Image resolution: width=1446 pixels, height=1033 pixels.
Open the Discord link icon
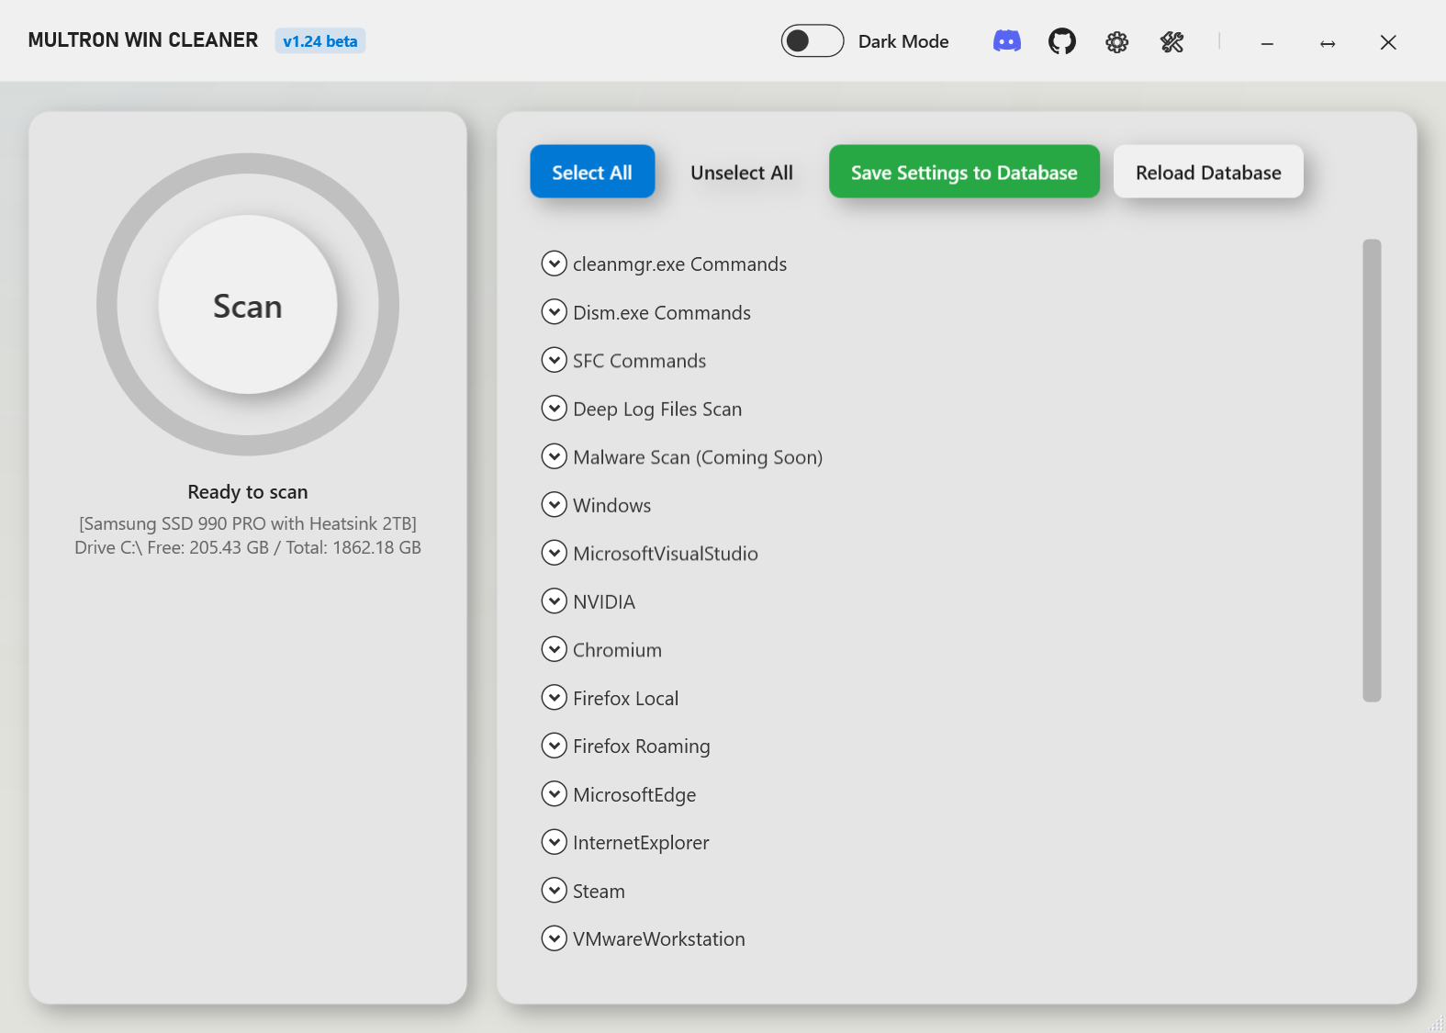click(x=1007, y=41)
